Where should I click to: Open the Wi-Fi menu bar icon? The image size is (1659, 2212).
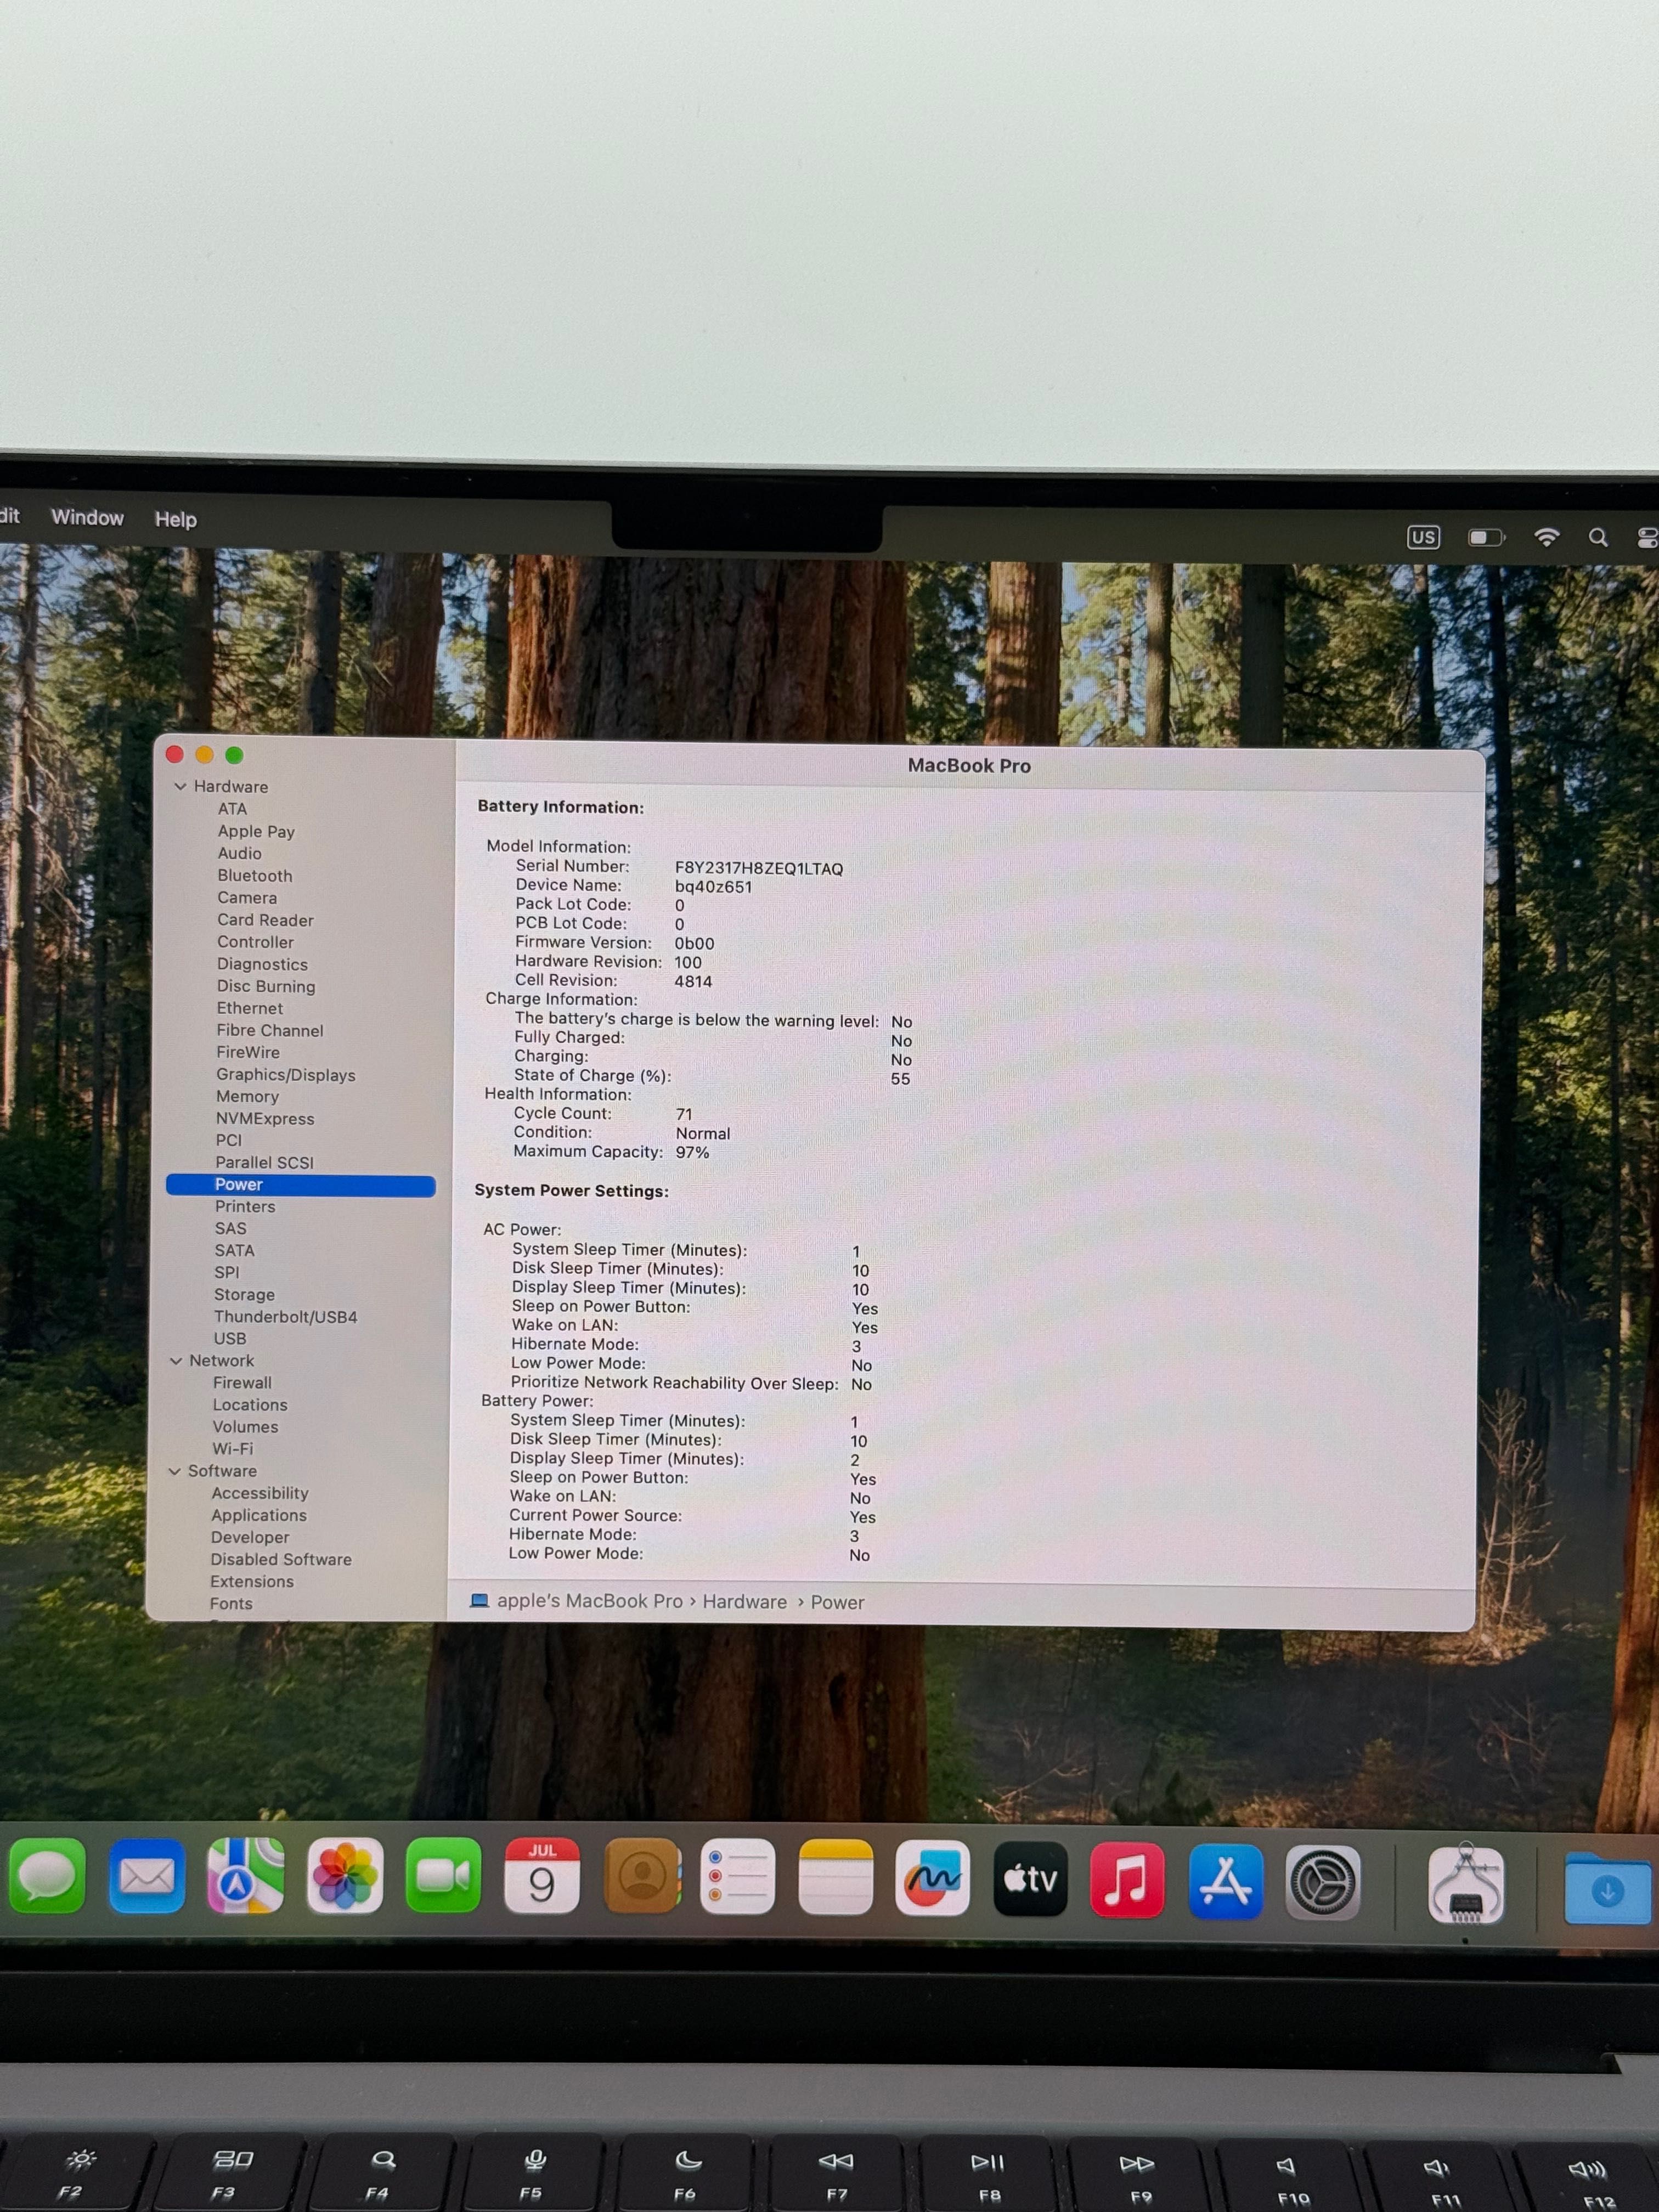(x=1546, y=537)
